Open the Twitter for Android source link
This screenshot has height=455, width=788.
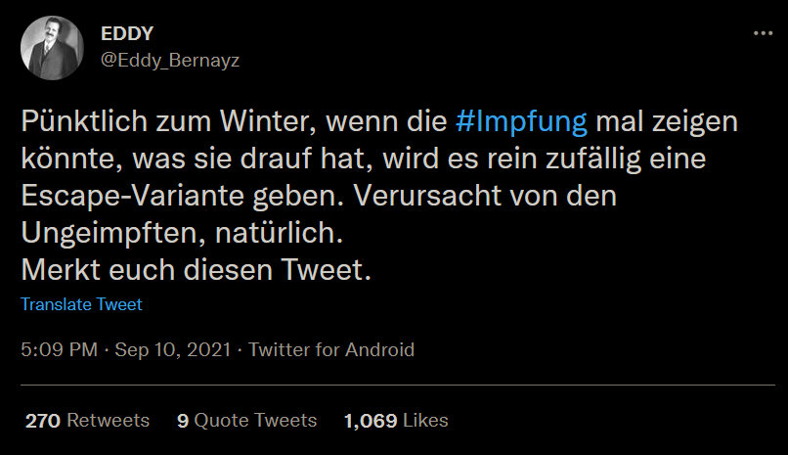(331, 349)
